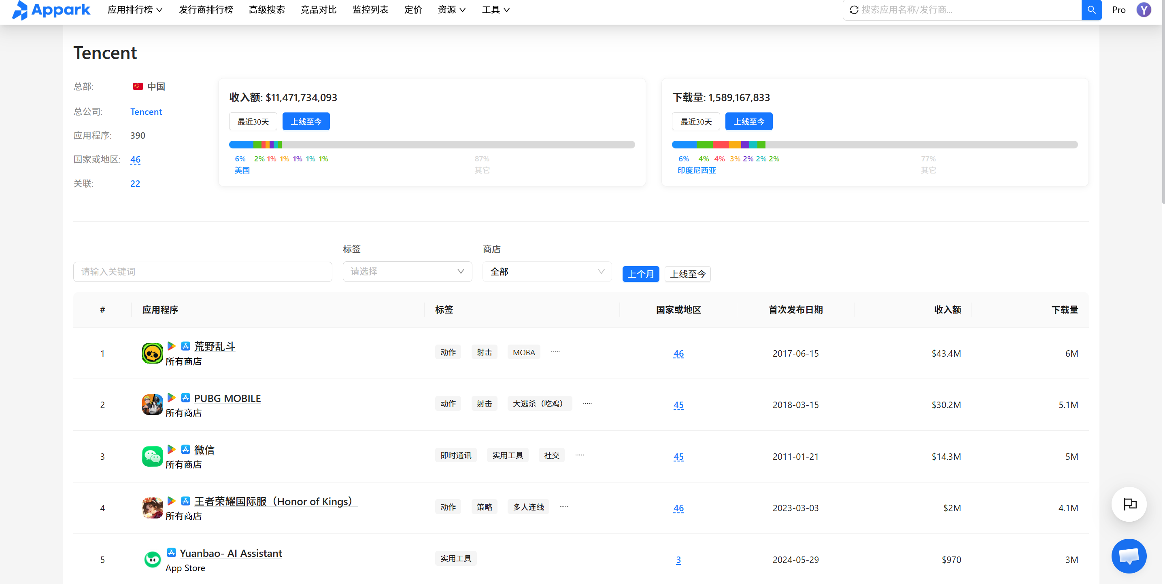The width and height of the screenshot is (1165, 584).
Task: Open the flag feedback floating button
Action: (x=1129, y=504)
